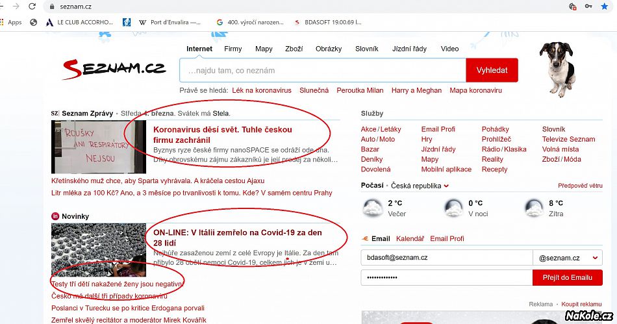The image size is (617, 324).
Task: Open the Rádio / Klasika service link
Action: tap(504, 149)
